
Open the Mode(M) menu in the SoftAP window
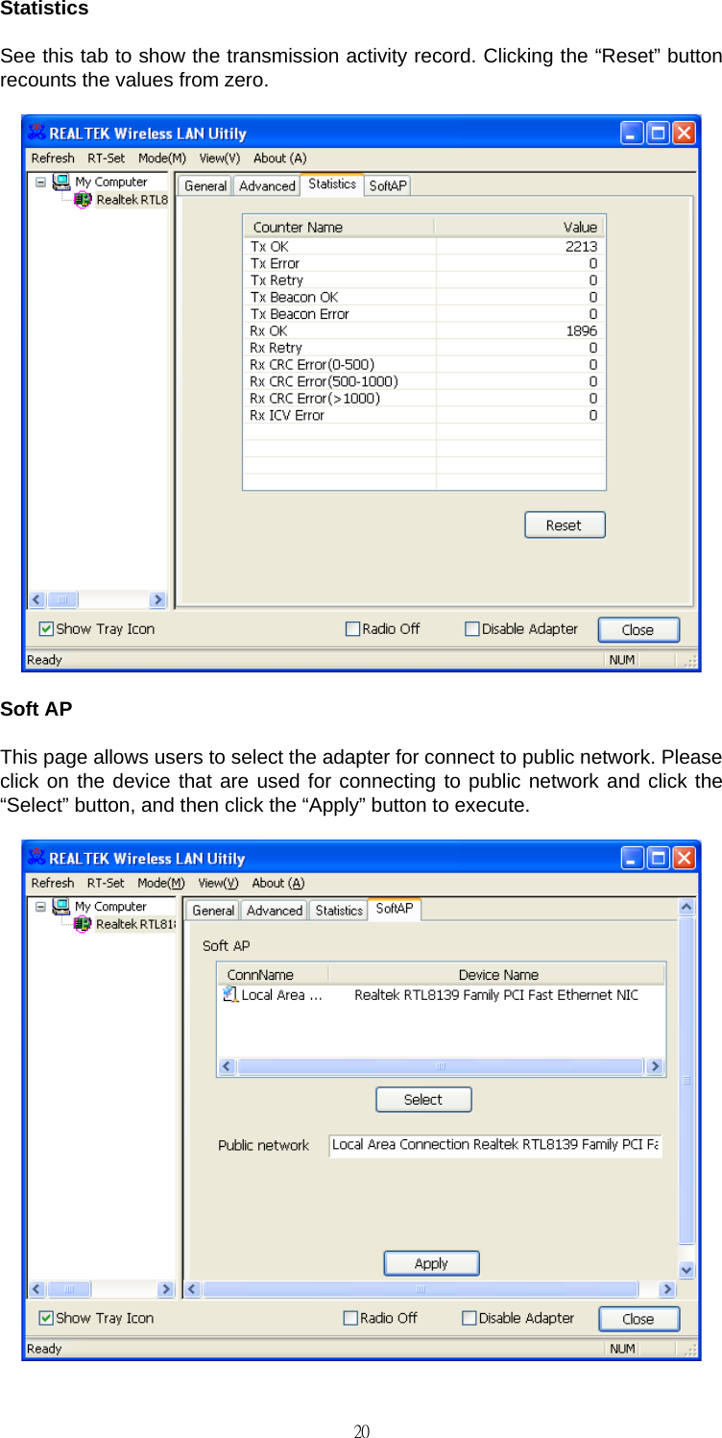tap(161, 883)
